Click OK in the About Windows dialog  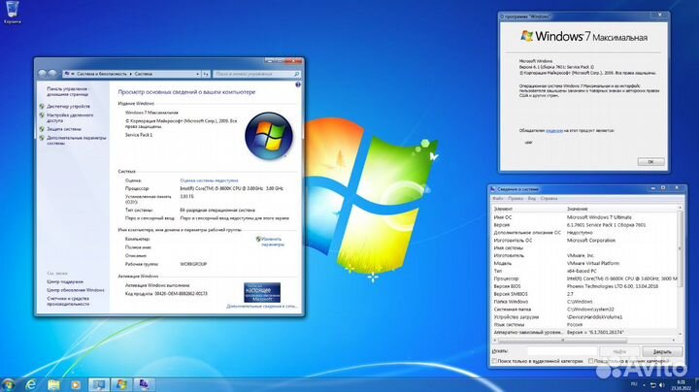coord(650,162)
